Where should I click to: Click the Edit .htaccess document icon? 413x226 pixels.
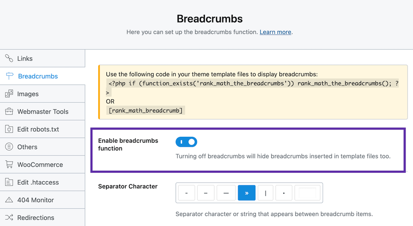[x=9, y=182]
